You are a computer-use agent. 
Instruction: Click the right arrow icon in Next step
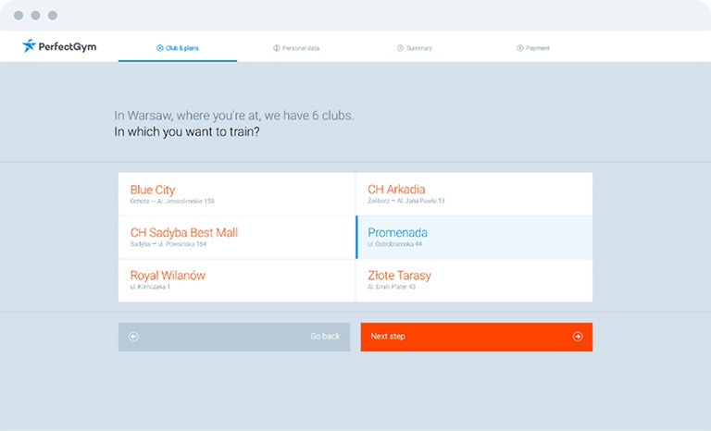(578, 337)
